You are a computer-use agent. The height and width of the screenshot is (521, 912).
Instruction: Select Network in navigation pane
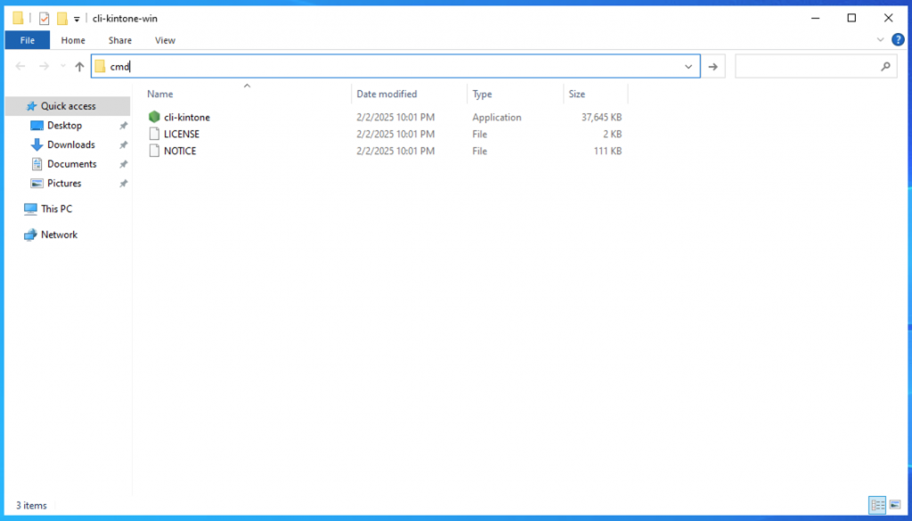pyautogui.click(x=59, y=235)
